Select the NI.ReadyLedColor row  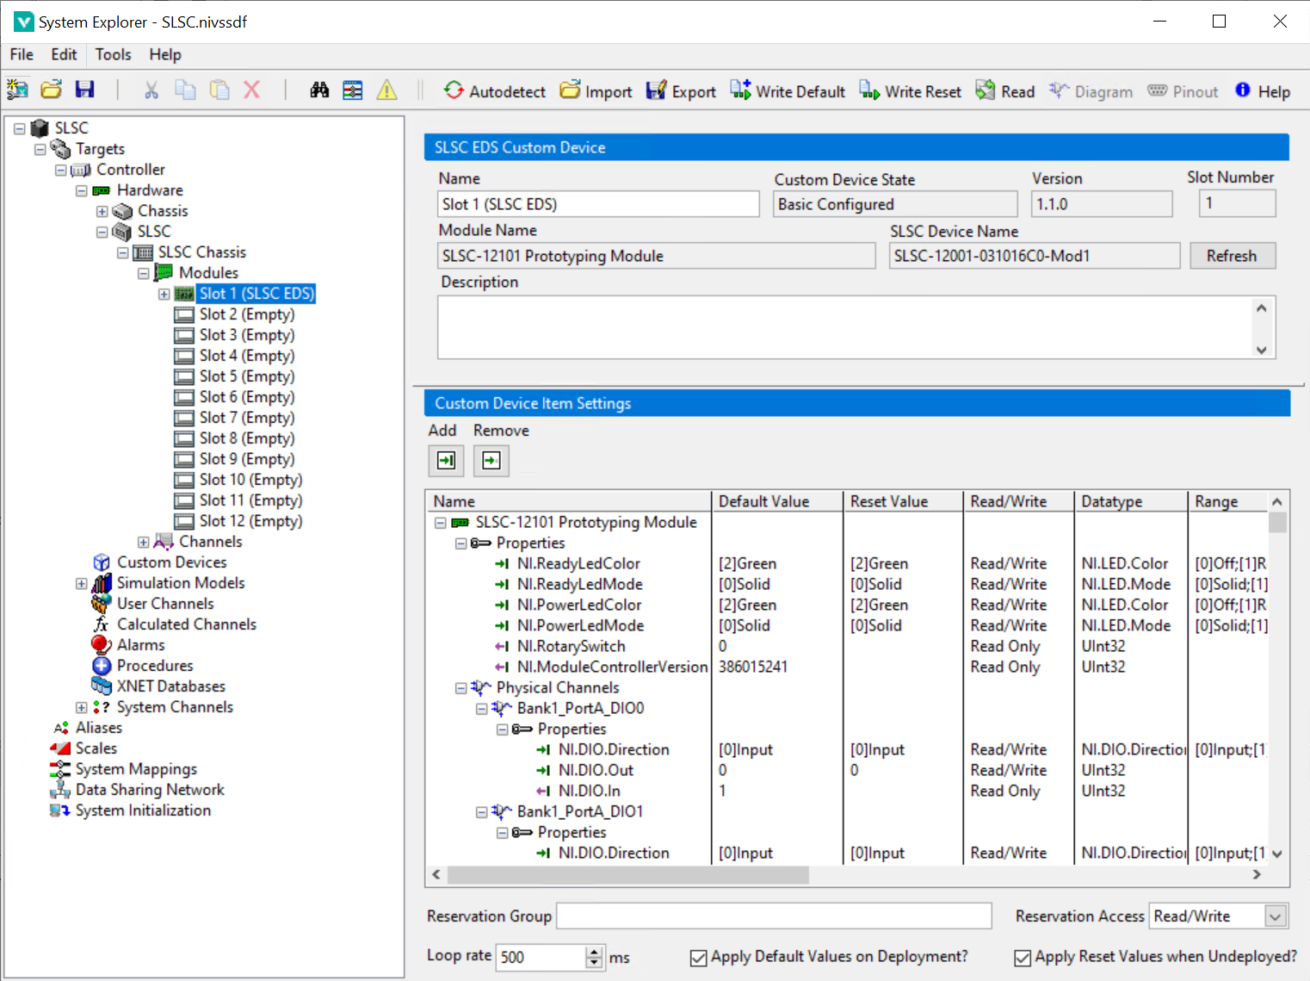(578, 564)
